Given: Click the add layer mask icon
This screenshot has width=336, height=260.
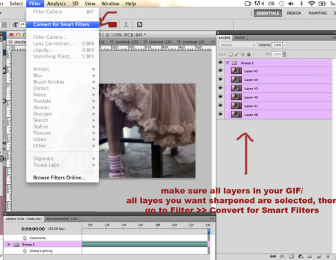Looking at the screenshot, I should tap(291, 257).
